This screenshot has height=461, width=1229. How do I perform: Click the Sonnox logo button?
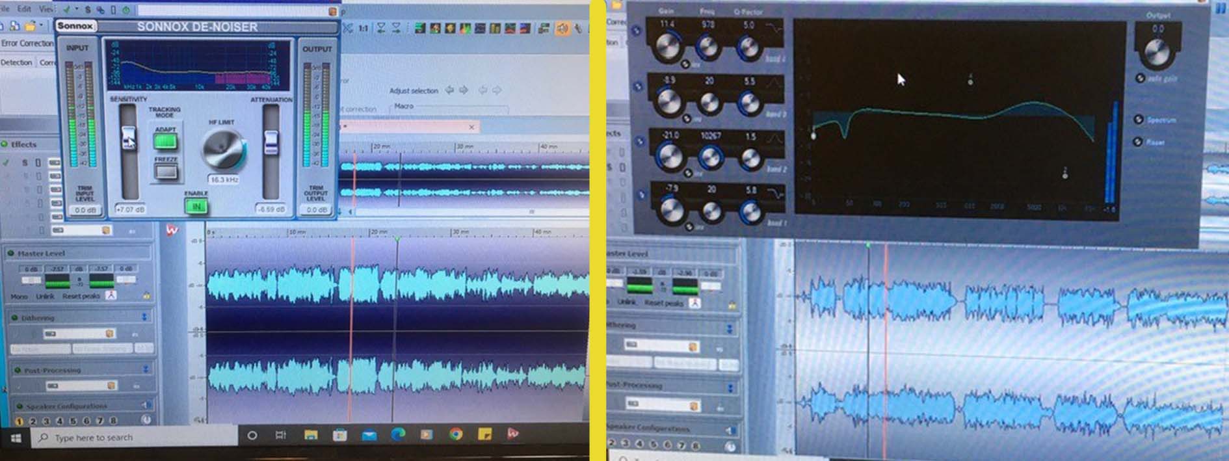(75, 26)
